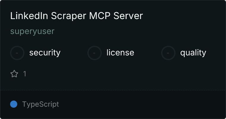This screenshot has height=119, width=226.
Task: Select the security label text
Action: (x=45, y=53)
